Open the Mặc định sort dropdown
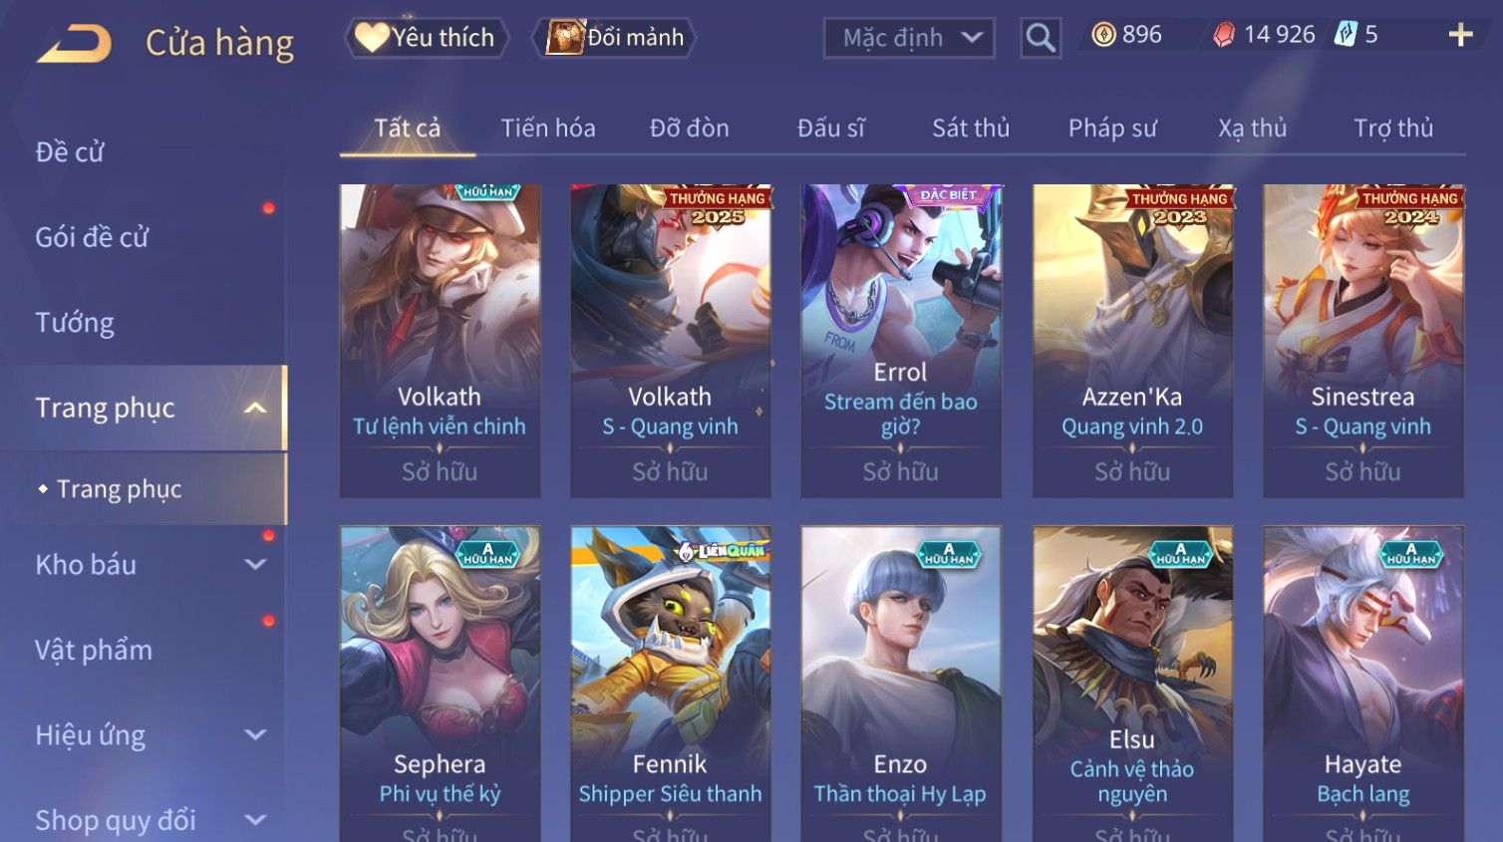 pyautogui.click(x=909, y=38)
